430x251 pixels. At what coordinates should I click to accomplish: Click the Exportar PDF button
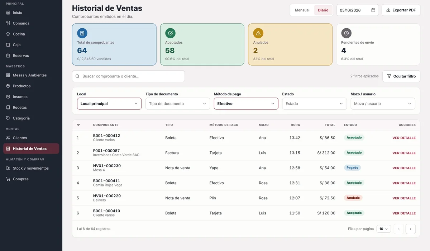(401, 10)
